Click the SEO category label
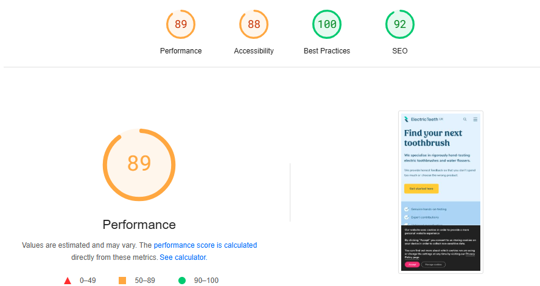This screenshot has width=540, height=286. pyautogui.click(x=400, y=51)
